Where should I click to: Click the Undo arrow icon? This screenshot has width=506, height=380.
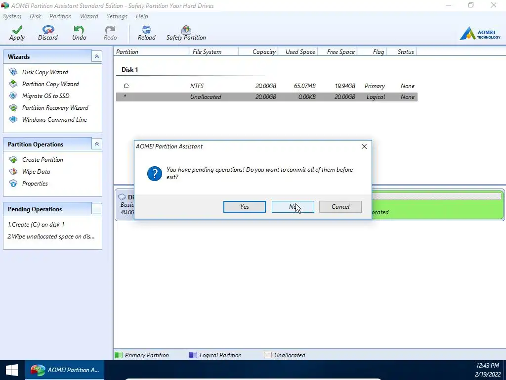pos(79,29)
